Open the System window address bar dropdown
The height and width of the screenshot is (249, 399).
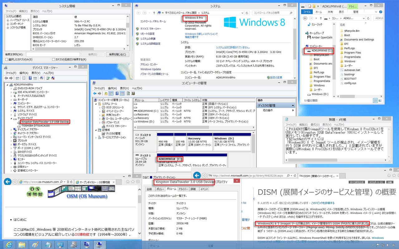tap(242, 13)
